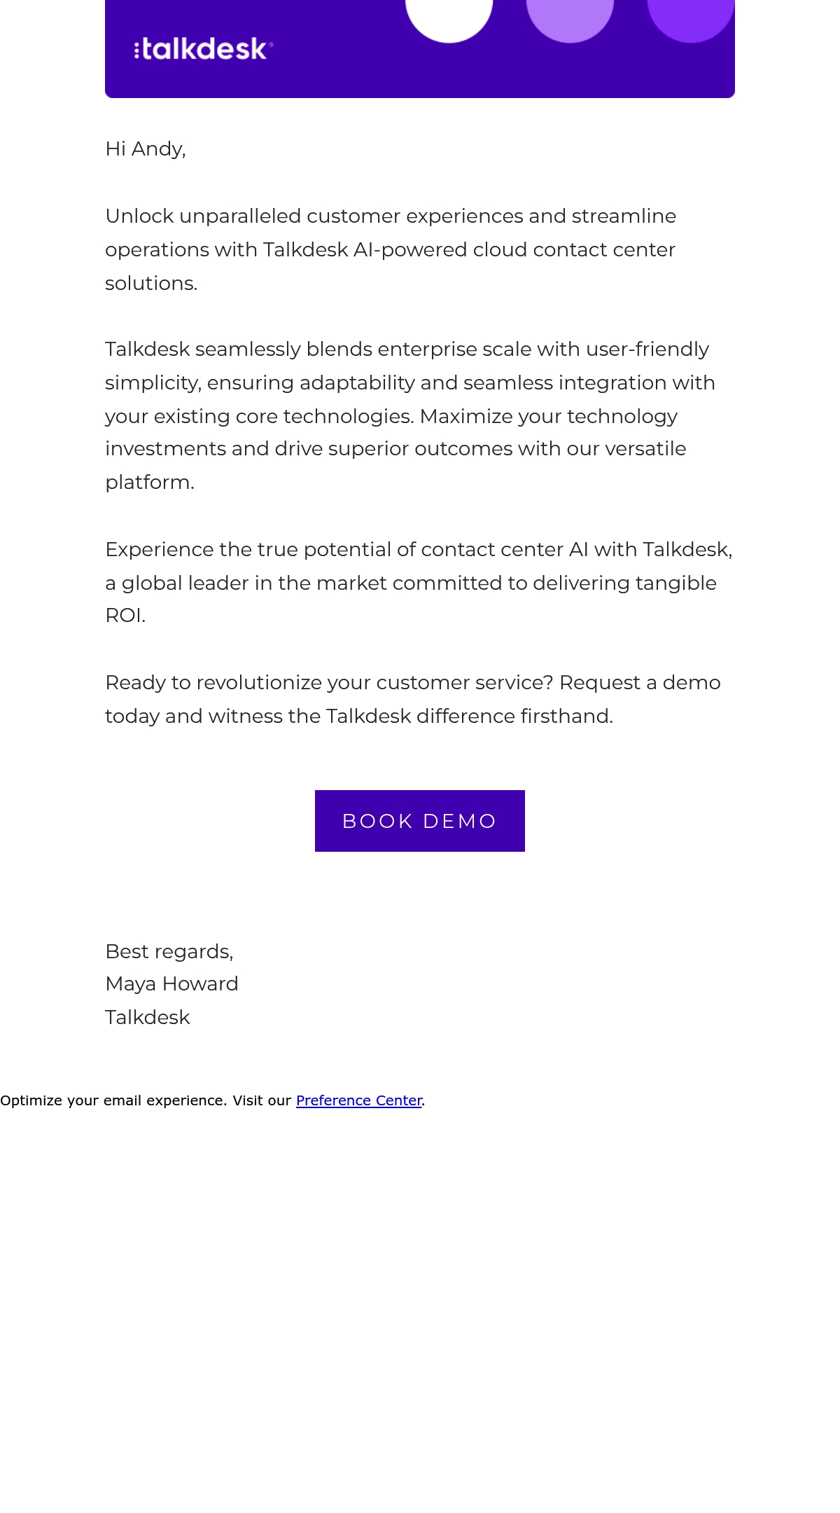Viewport: 840px width, 1513px height.
Task: Click the white circle in banner
Action: [x=449, y=19]
